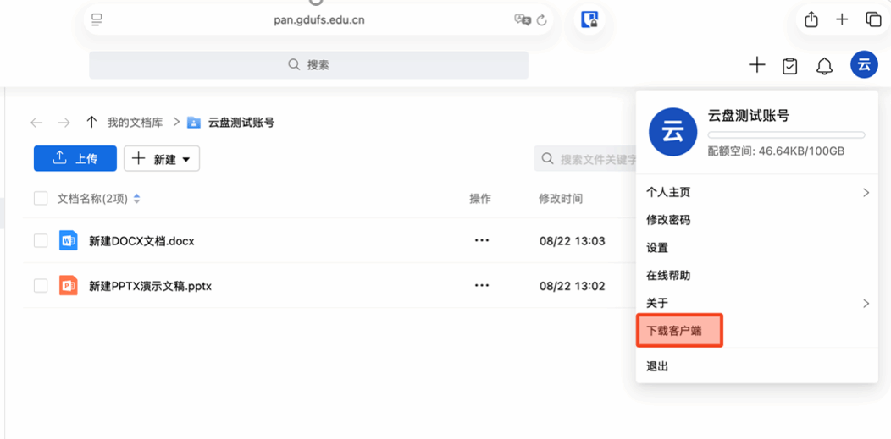Open the 新建DOCX文档.docx file

tap(141, 241)
